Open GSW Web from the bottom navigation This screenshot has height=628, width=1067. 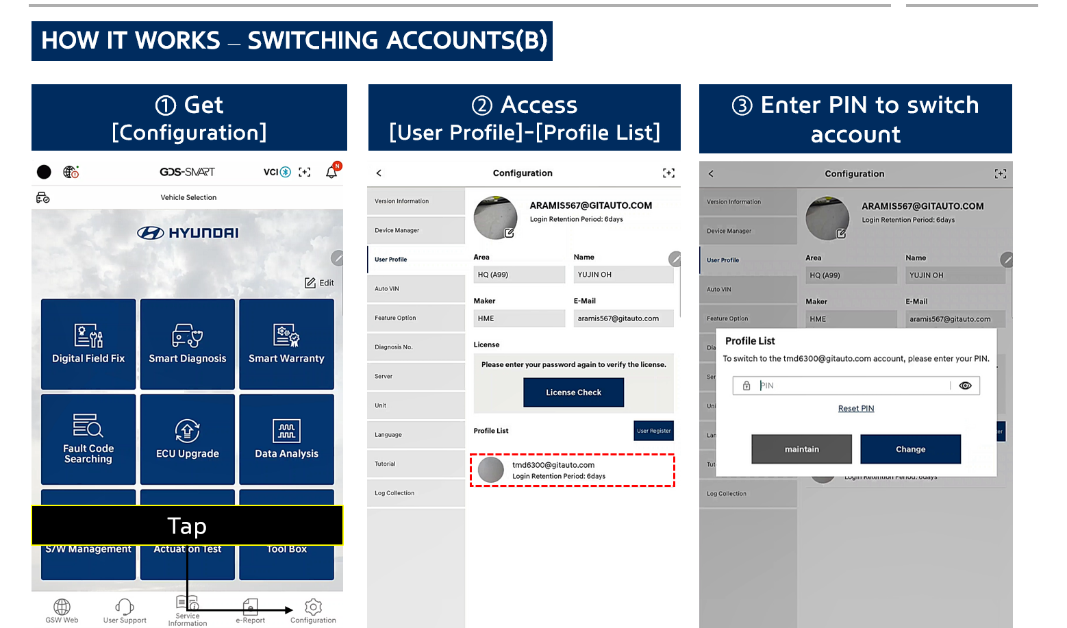[x=62, y=611]
